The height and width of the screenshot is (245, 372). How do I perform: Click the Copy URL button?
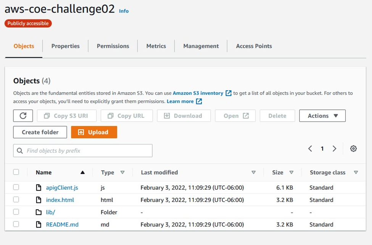click(x=127, y=115)
